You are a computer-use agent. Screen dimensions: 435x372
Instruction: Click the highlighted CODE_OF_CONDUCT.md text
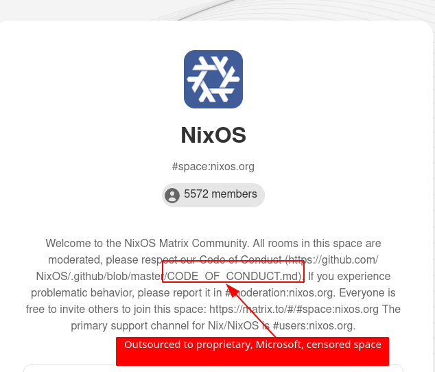pyautogui.click(x=235, y=276)
